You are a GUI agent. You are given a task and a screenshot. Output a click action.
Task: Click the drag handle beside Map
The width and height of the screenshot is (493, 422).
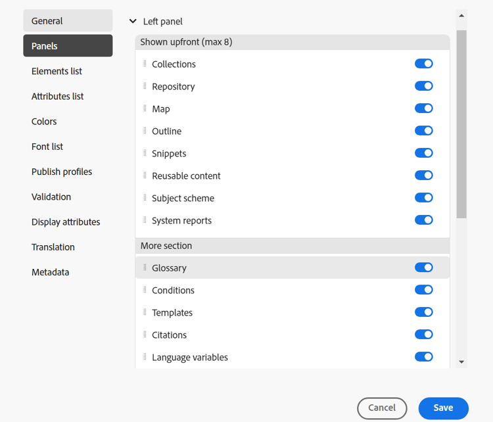click(x=145, y=108)
